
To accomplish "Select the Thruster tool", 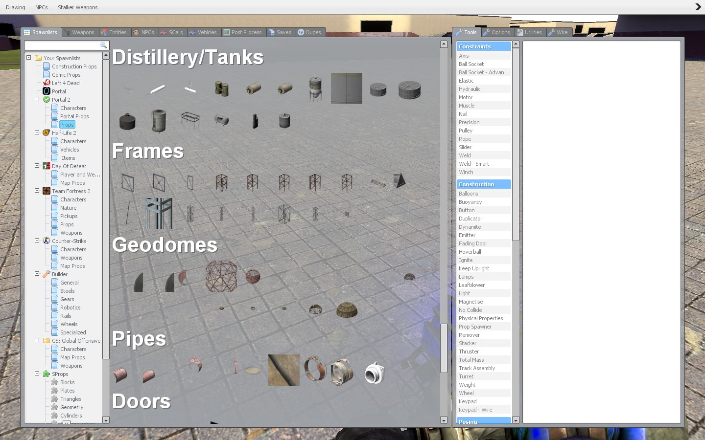I will tap(469, 352).
